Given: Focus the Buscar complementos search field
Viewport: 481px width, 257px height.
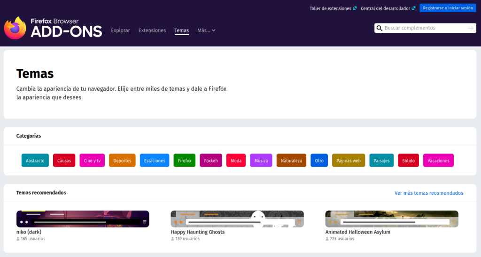Looking at the screenshot, I should [x=425, y=28].
